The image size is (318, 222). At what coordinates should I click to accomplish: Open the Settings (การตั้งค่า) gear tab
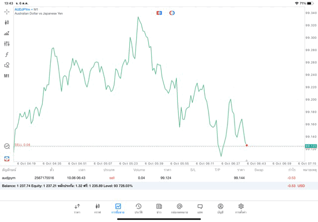tap(241, 208)
